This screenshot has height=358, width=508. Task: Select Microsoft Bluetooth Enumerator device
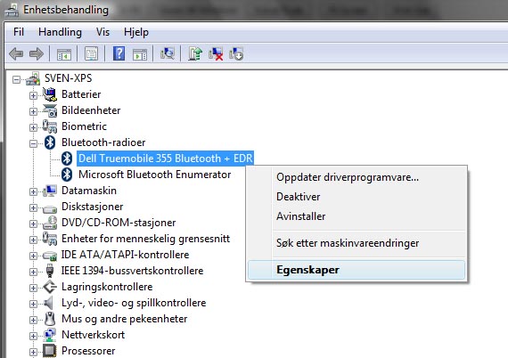pyautogui.click(x=154, y=175)
